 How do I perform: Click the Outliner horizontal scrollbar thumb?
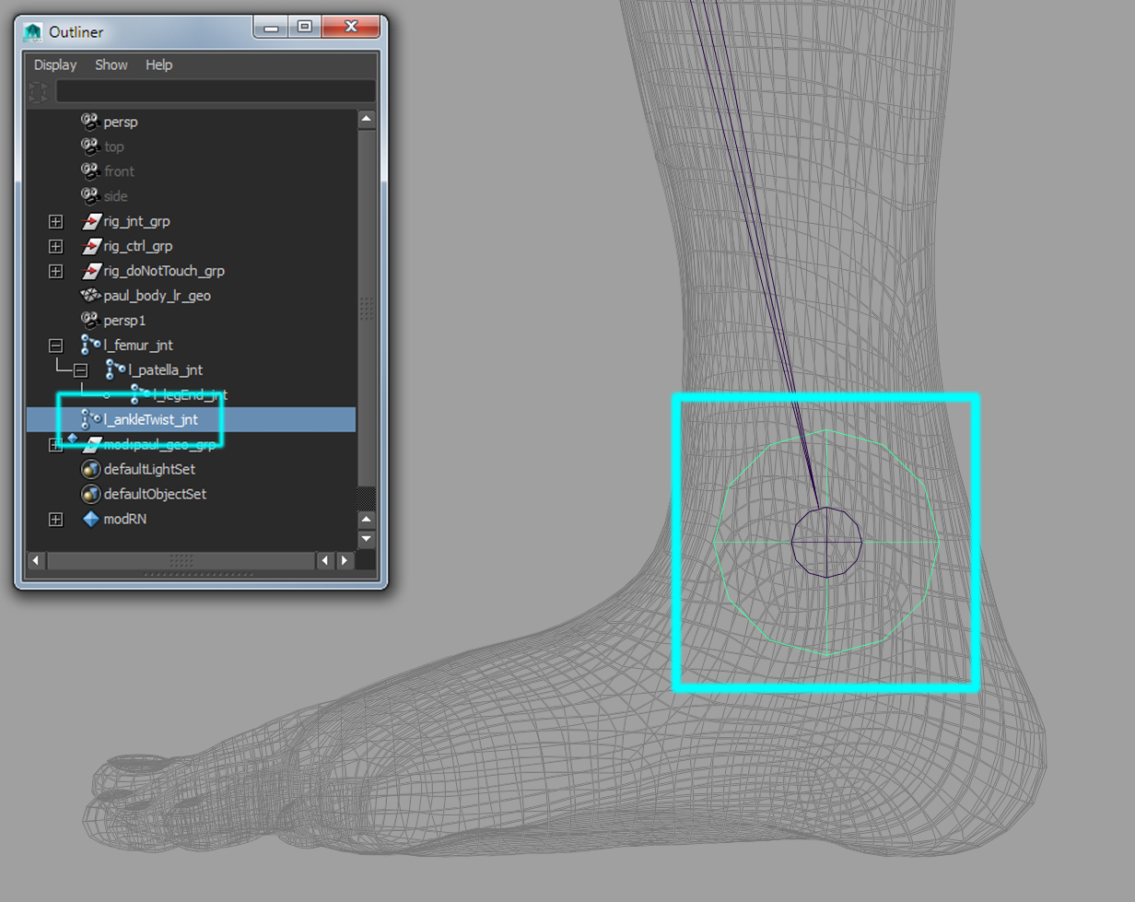[x=181, y=560]
